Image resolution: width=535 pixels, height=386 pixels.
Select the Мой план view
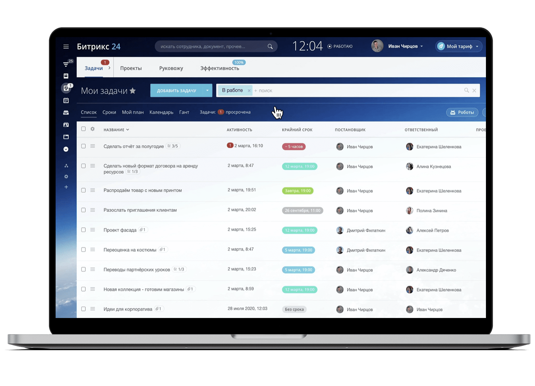click(x=133, y=112)
